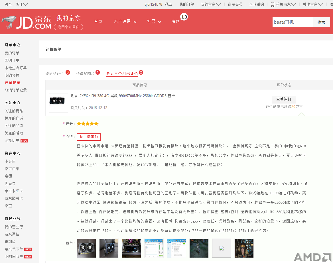Viewport: 333px width, 263px height.
Task: Open the 13 unread messages badge
Action: pyautogui.click(x=184, y=17)
